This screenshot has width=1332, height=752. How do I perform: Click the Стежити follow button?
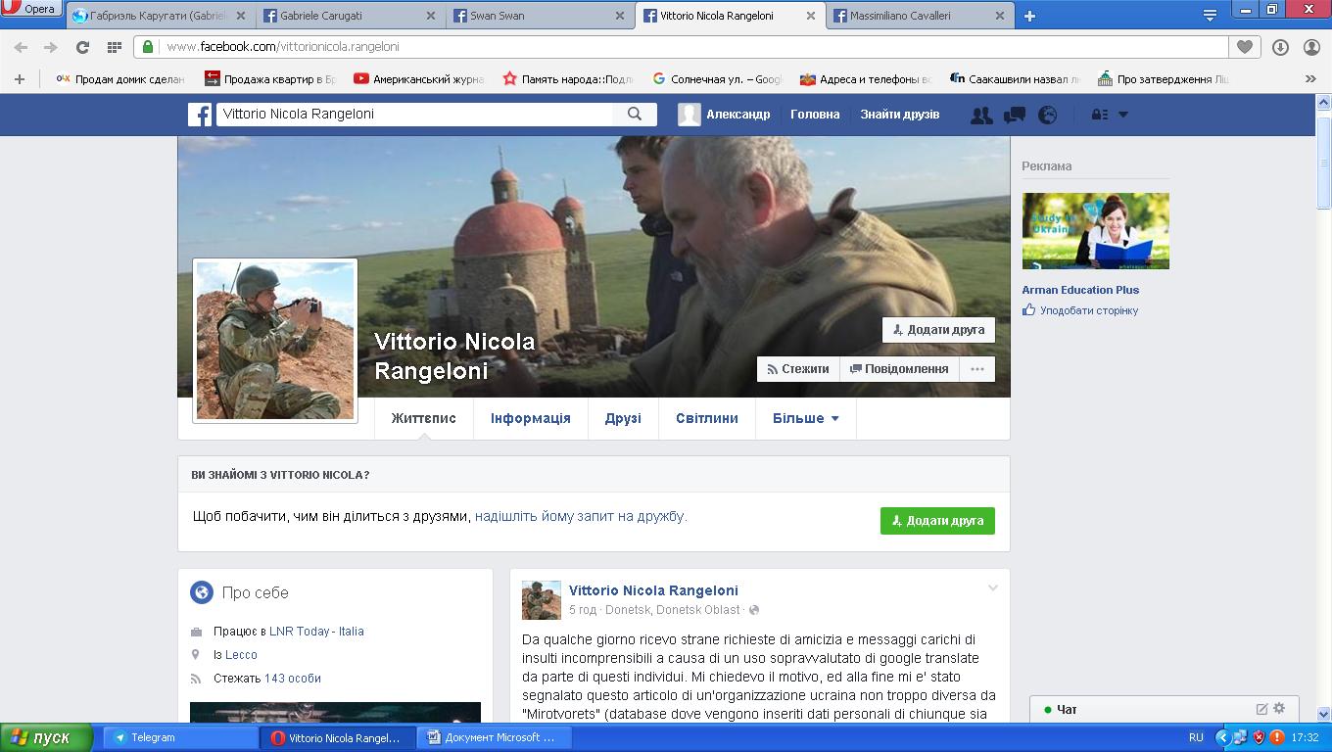click(x=798, y=369)
